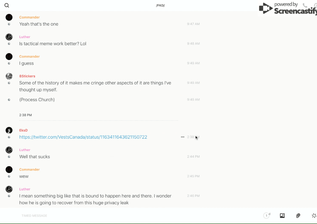
Task: Click 8Stickers' profile avatar
Action: (x=9, y=76)
